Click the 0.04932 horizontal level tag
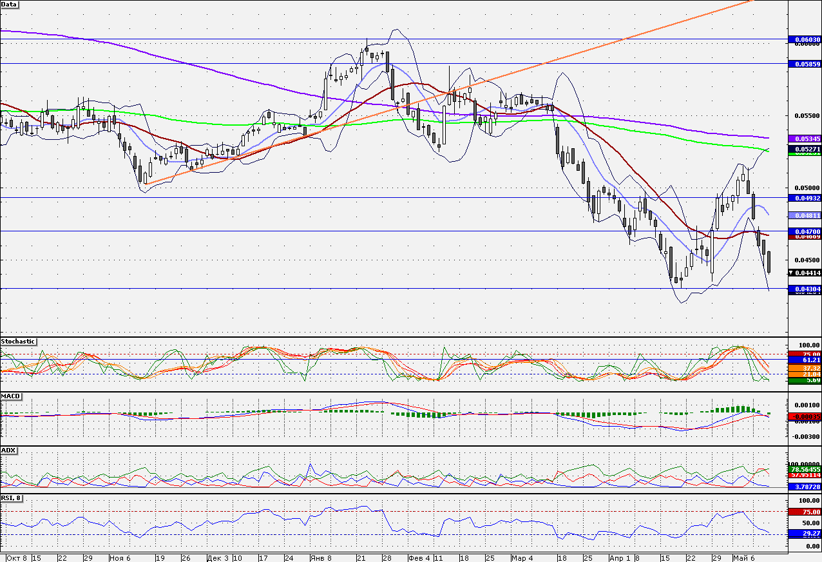 (803, 199)
